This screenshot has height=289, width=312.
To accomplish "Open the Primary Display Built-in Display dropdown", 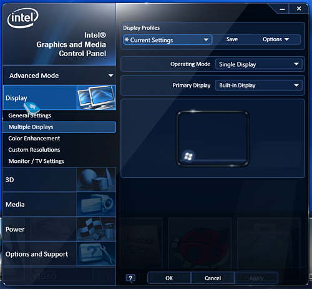I will click(259, 86).
